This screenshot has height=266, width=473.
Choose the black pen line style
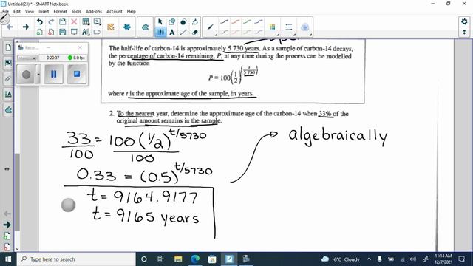coord(224,21)
